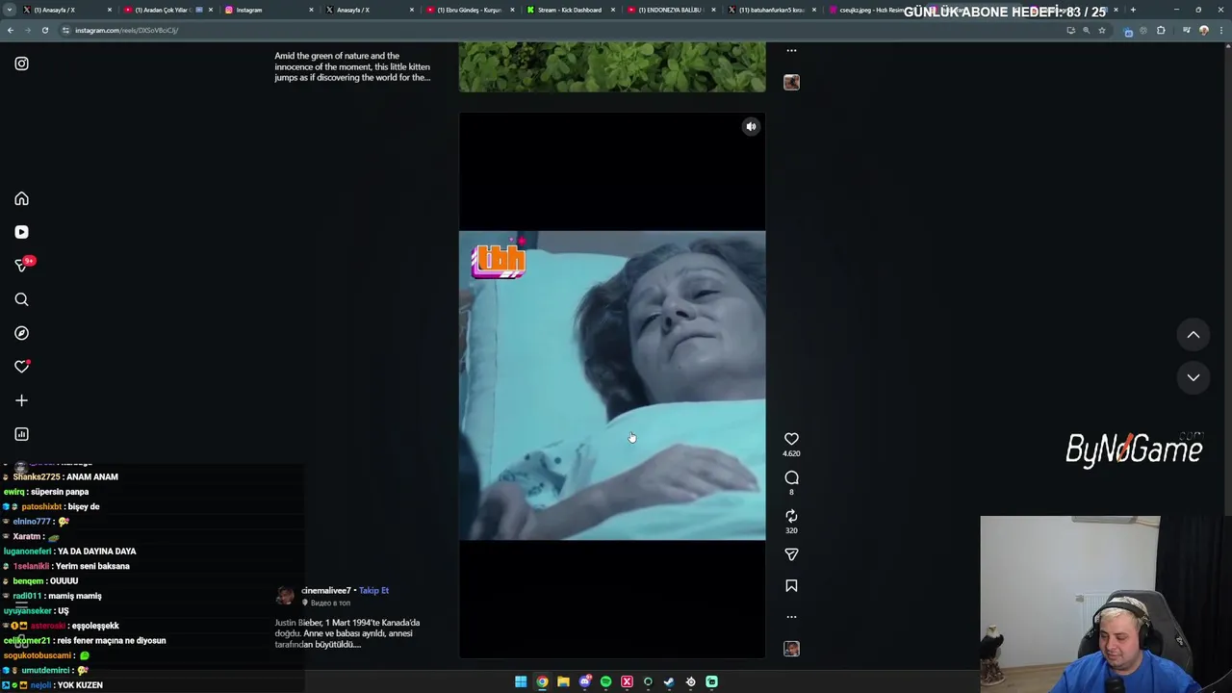Go to previous reel with up chevron
The height and width of the screenshot is (693, 1232).
(1193, 335)
